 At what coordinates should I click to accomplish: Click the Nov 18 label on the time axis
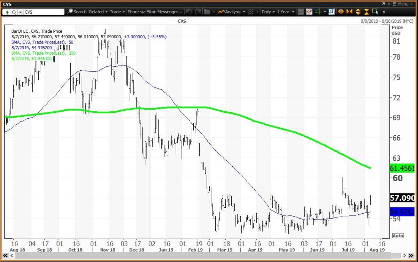107,250
